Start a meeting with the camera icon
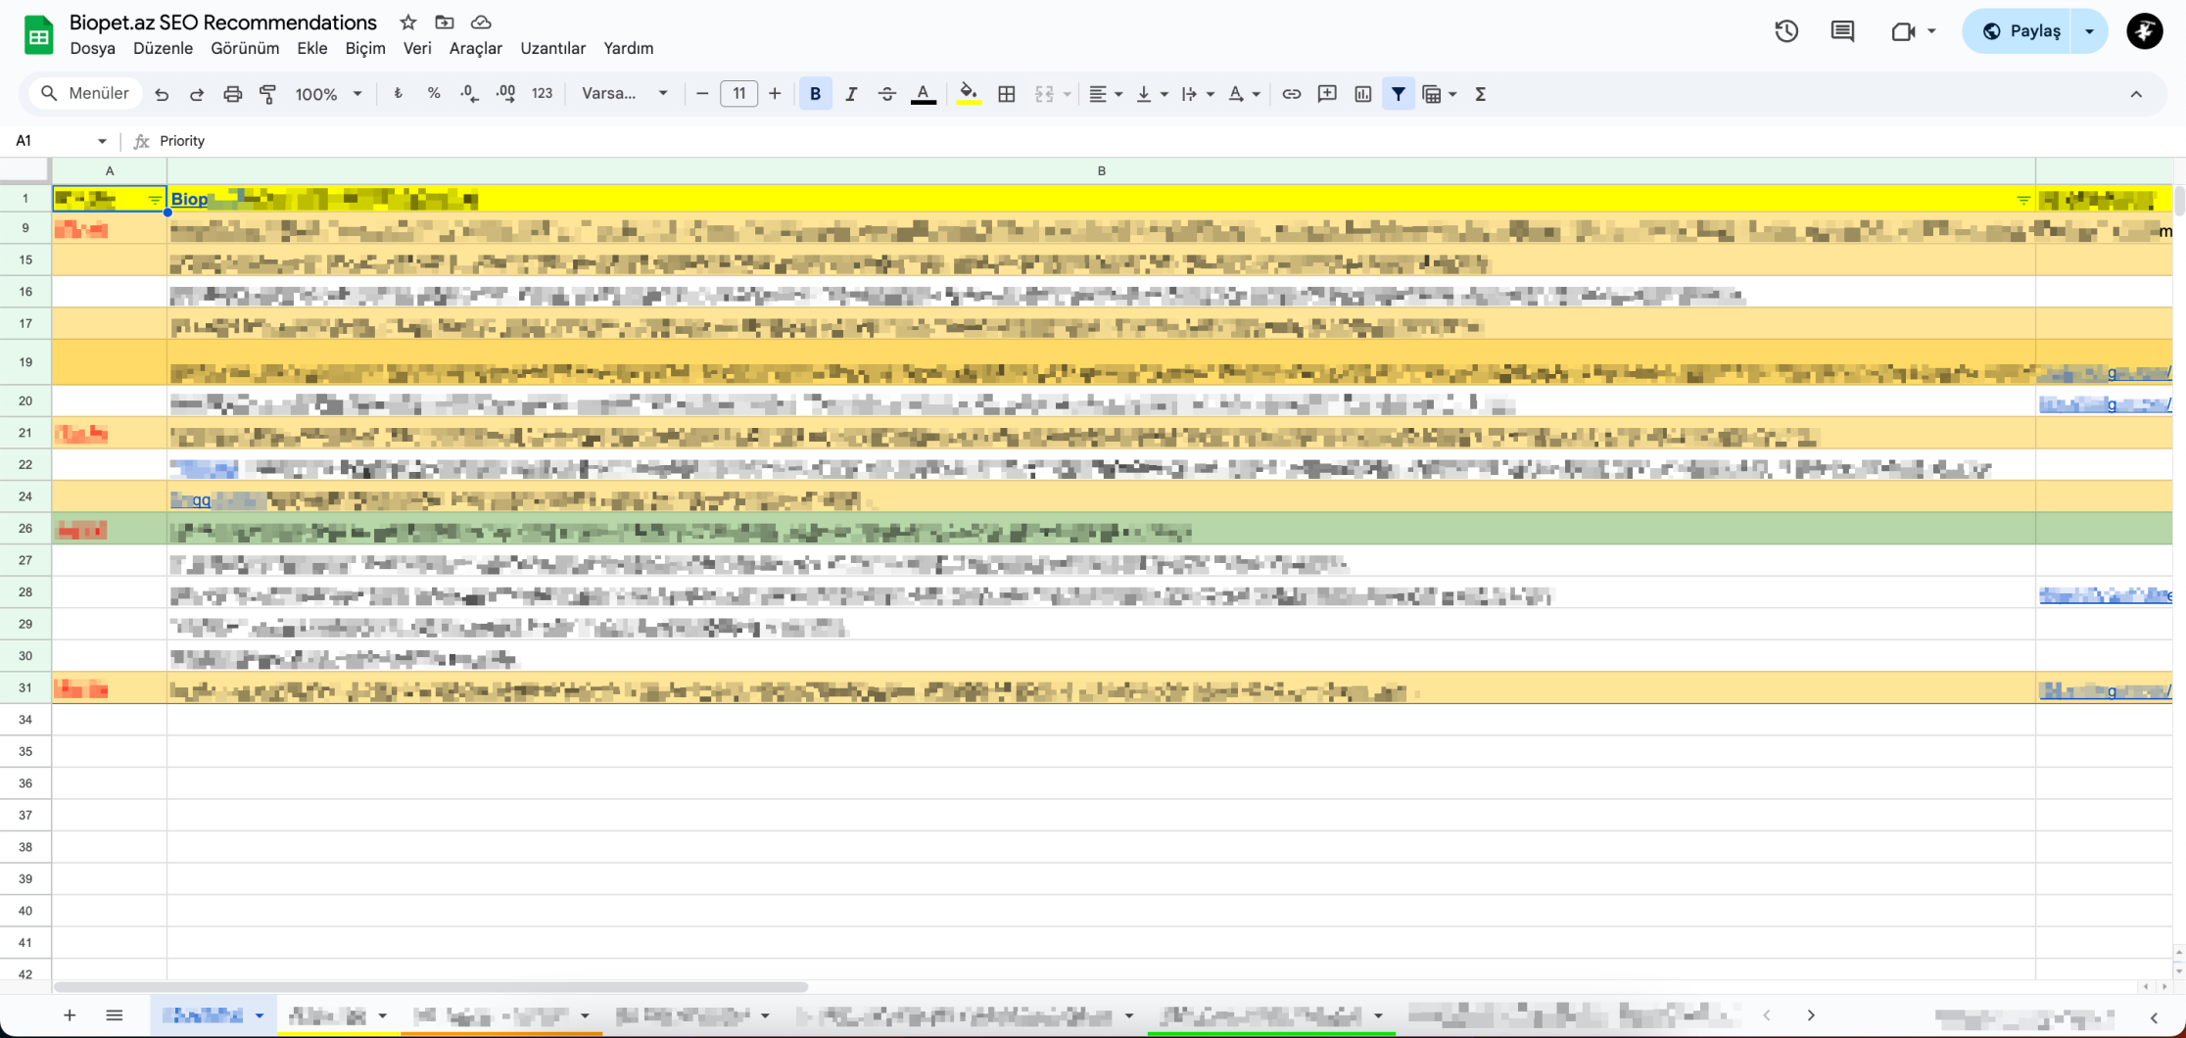Screen dimensions: 2186x1038 click(x=1902, y=31)
